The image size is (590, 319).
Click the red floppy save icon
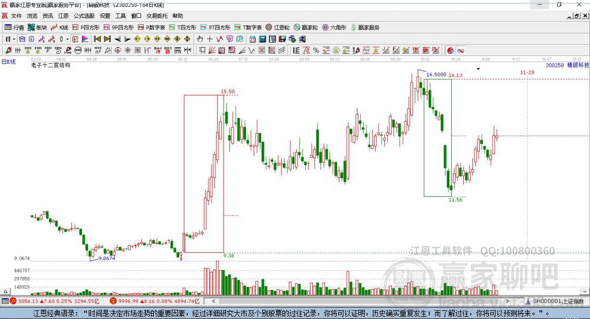pyautogui.click(x=282, y=39)
